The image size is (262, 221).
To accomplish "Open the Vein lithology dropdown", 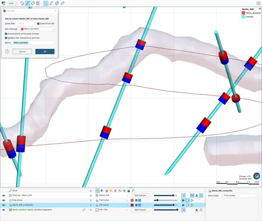I will pos(37,29).
